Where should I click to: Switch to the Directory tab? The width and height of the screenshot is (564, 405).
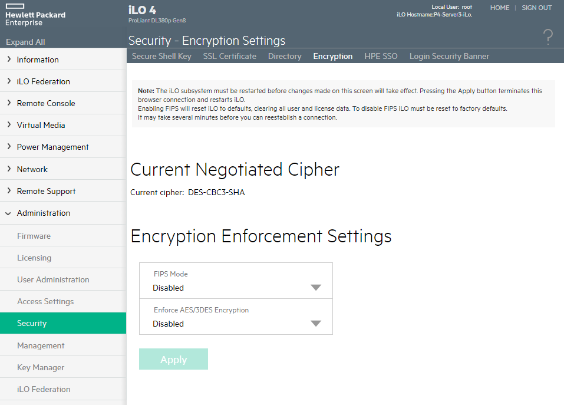pos(285,56)
